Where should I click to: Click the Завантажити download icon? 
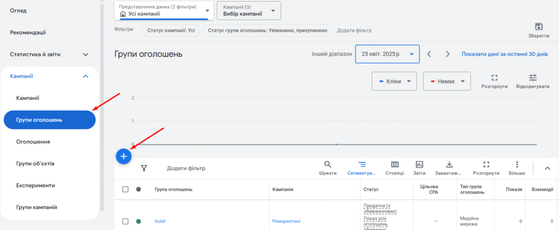pyautogui.click(x=449, y=165)
